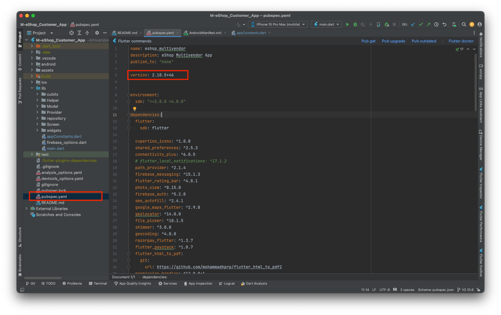Click the stop process square icon
501x315 pixels.
(394, 24)
